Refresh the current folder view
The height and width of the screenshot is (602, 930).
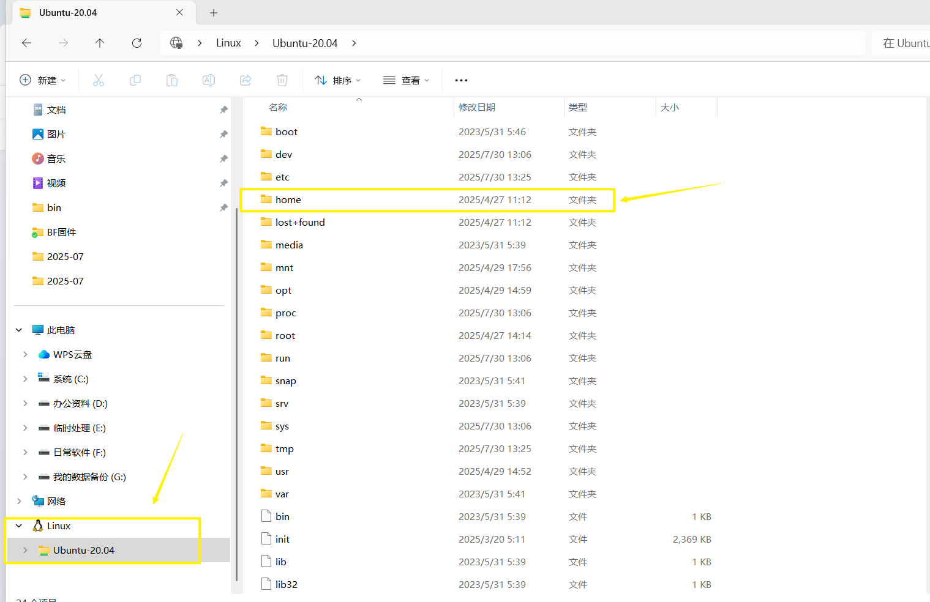click(137, 43)
